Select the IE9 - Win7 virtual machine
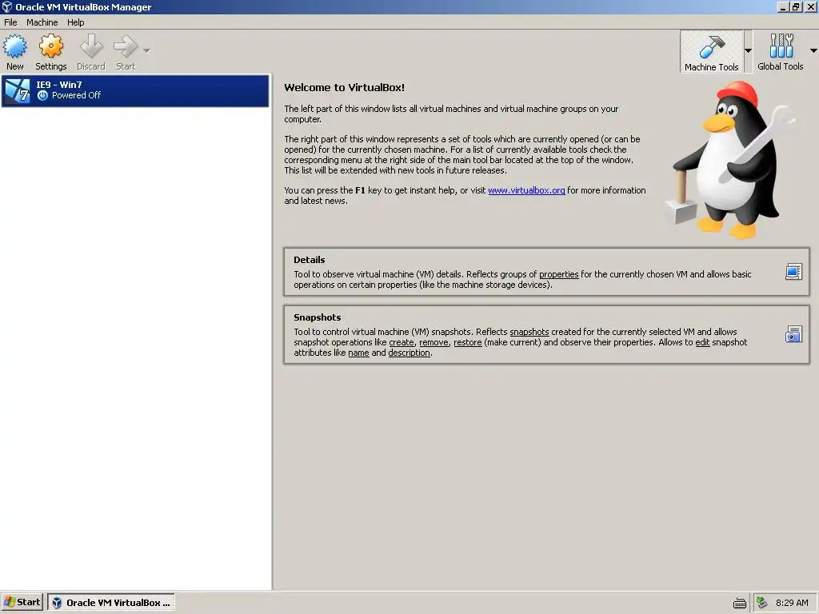Image resolution: width=819 pixels, height=614 pixels. 135,91
